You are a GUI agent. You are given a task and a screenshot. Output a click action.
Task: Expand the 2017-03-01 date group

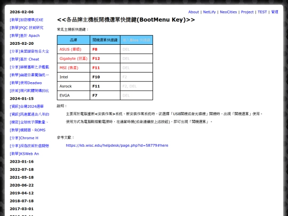(22, 209)
